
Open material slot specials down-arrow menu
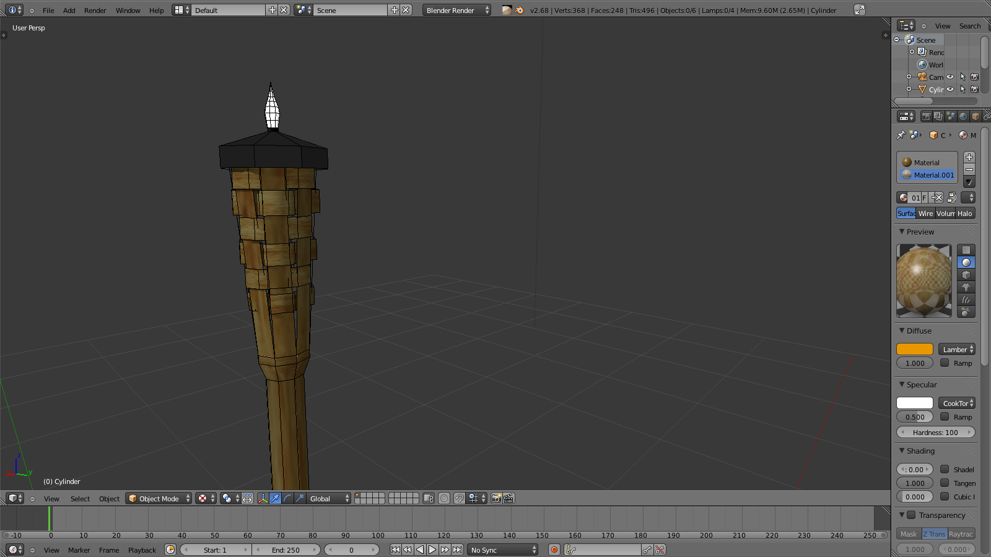click(969, 182)
